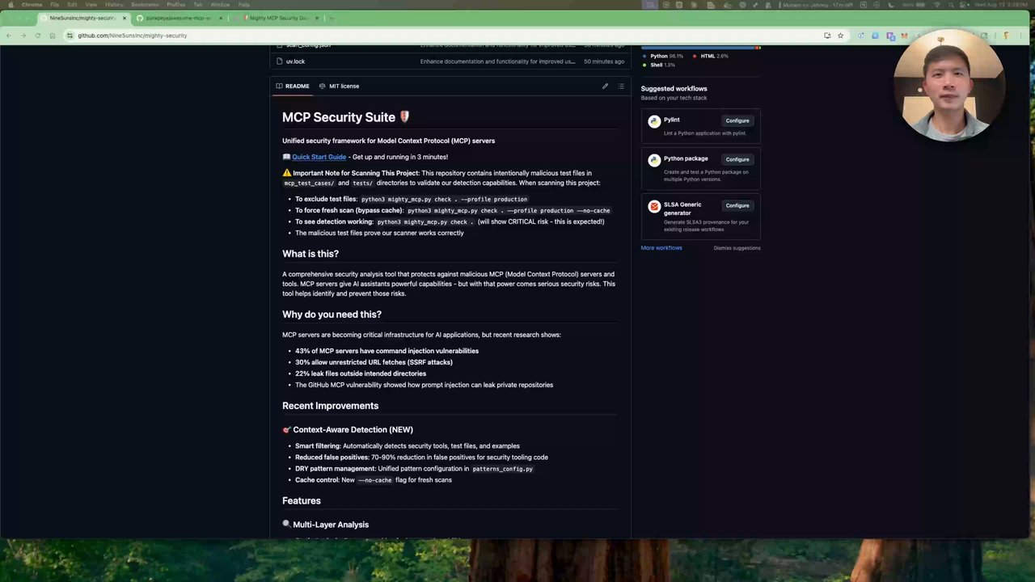Close the NineSunsInc/mighty-security tab
Viewport: 1035px width, 582px height.
[x=124, y=18]
